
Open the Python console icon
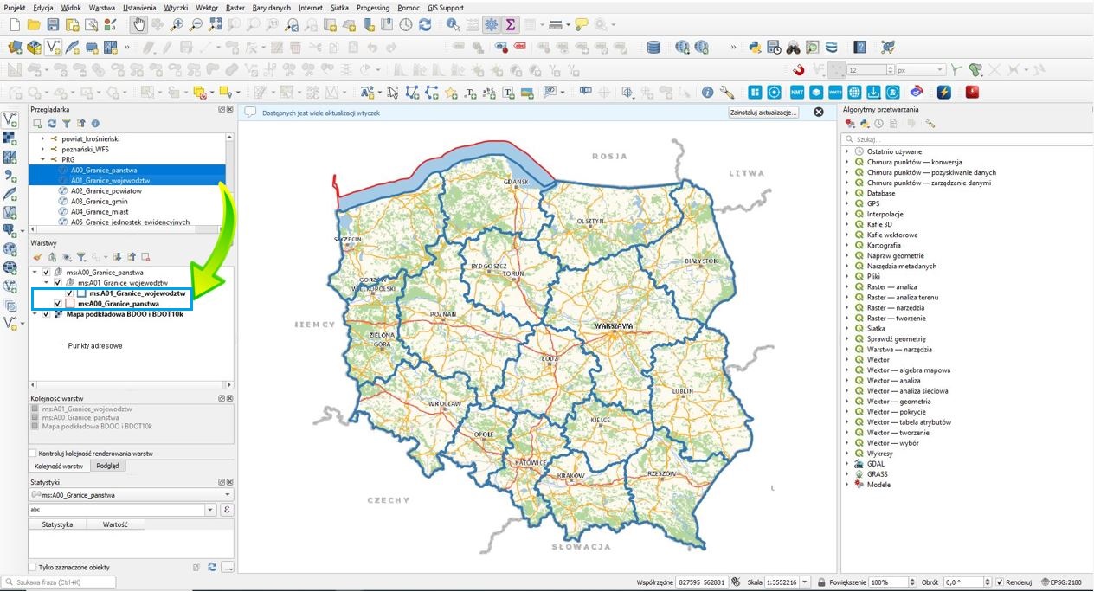click(x=756, y=48)
